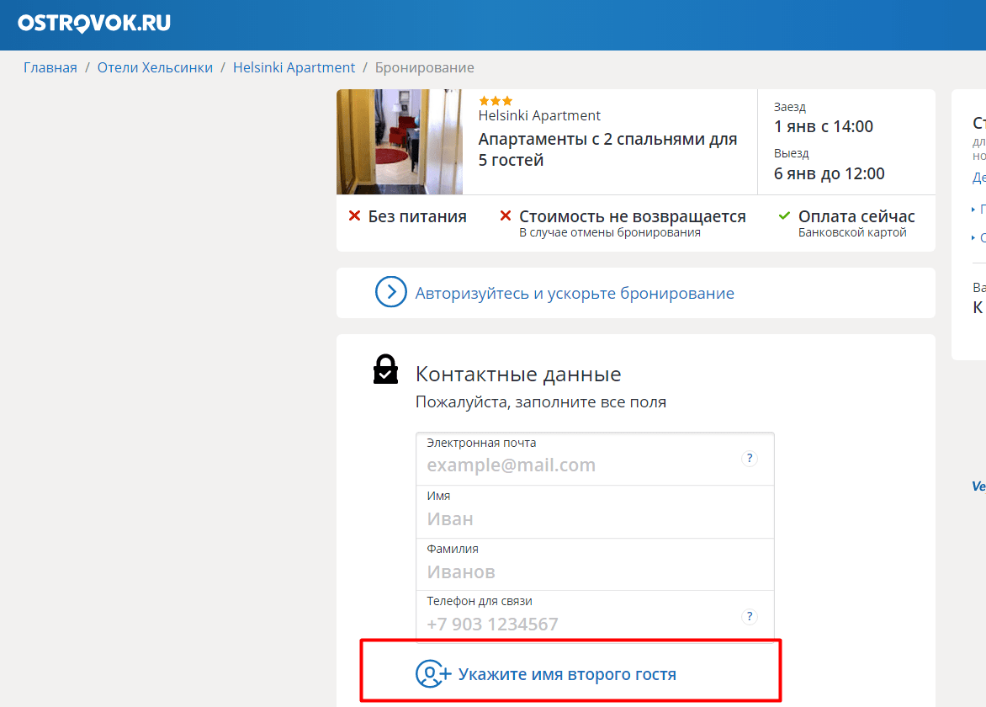The height and width of the screenshot is (707, 986).
Task: Focus the Электронная почта input field
Action: point(595,459)
